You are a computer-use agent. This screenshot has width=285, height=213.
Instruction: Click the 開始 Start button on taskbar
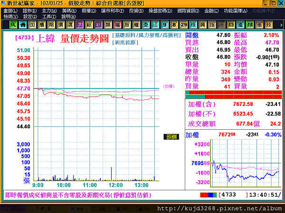(14, 209)
